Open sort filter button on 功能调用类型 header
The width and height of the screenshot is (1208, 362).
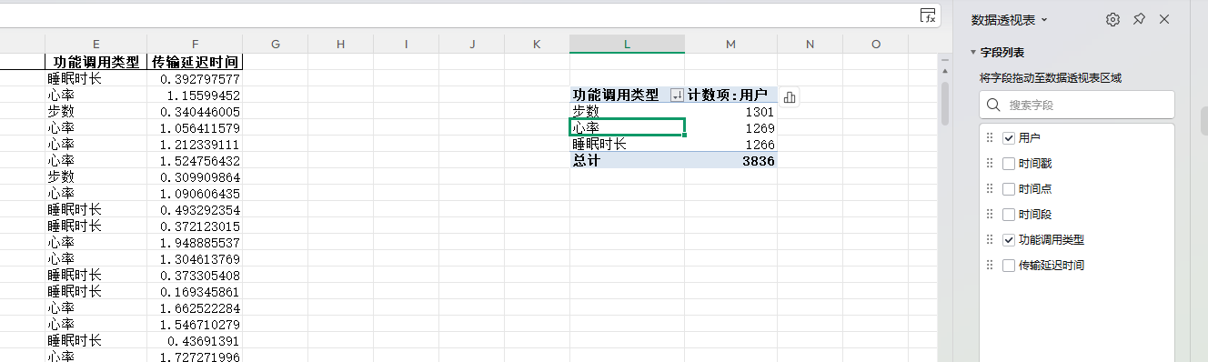[676, 95]
